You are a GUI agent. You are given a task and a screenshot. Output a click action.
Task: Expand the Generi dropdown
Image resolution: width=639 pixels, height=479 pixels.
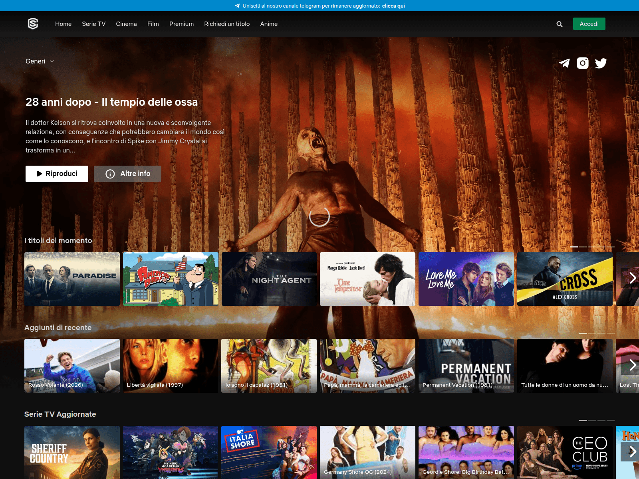coord(40,61)
